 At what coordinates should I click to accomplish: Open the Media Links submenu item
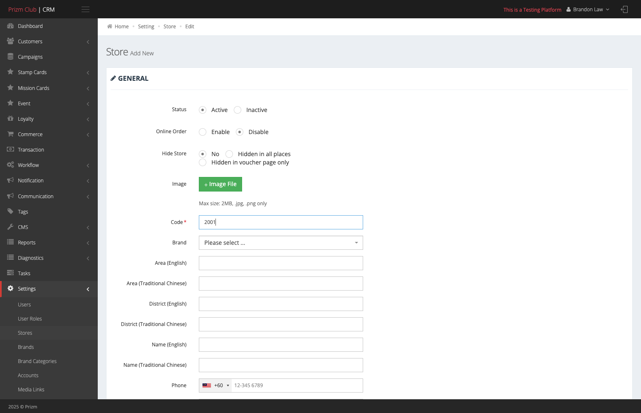31,389
